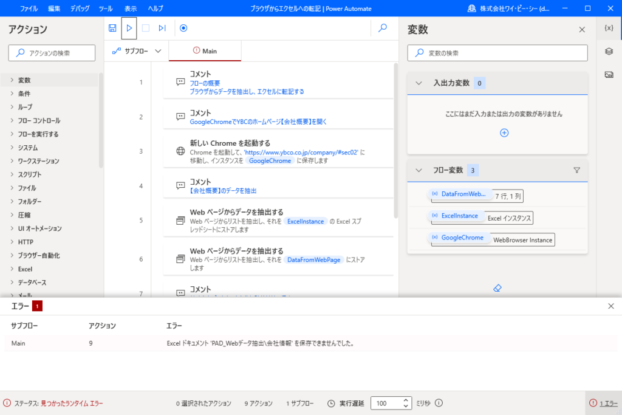Viewport: 622px width, 415px height.
Task: Collapse the 入出力変数 section
Action: click(419, 83)
